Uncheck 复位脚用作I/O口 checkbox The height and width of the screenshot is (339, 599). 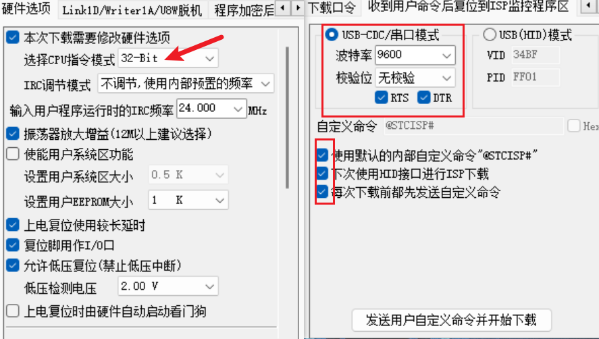[x=13, y=245]
